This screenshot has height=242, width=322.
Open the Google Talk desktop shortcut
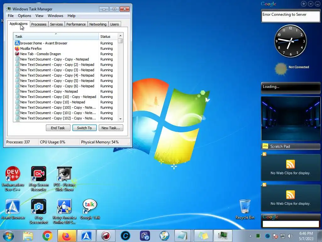coord(90,209)
